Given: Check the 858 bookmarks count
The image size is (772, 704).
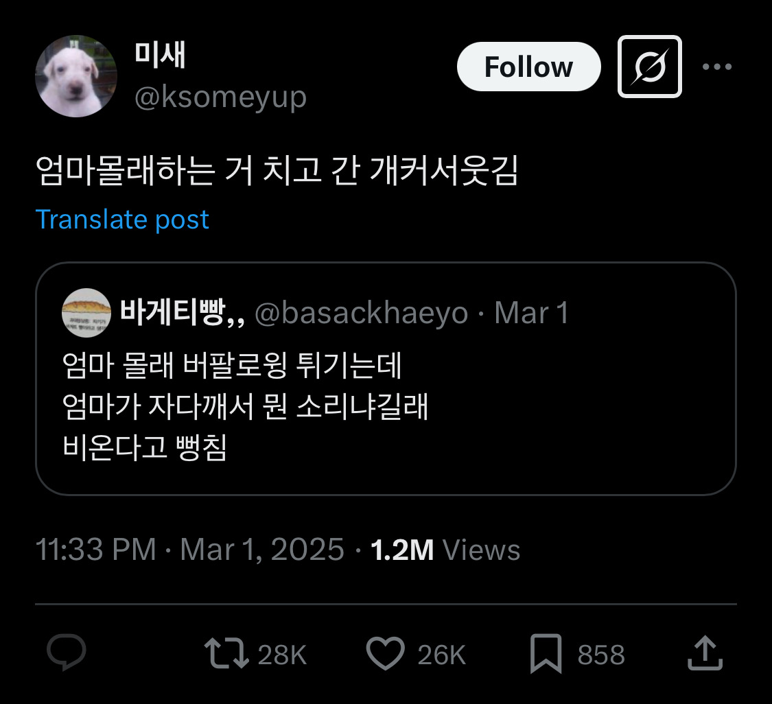Looking at the screenshot, I should pyautogui.click(x=598, y=654).
